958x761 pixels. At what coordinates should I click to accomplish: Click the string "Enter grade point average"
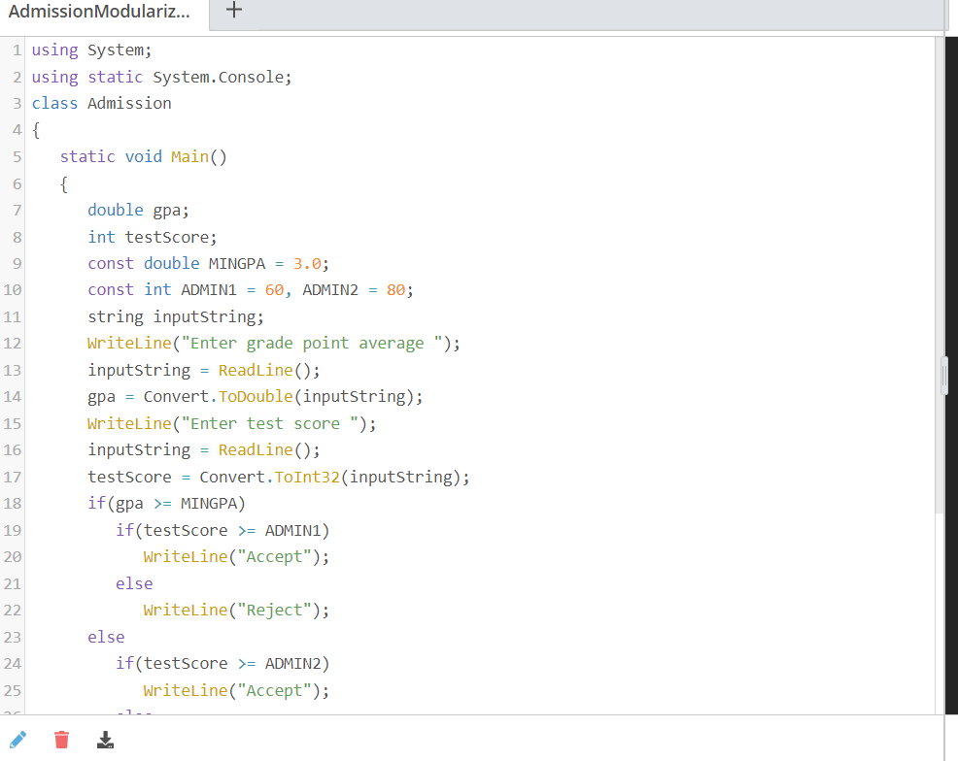(311, 343)
